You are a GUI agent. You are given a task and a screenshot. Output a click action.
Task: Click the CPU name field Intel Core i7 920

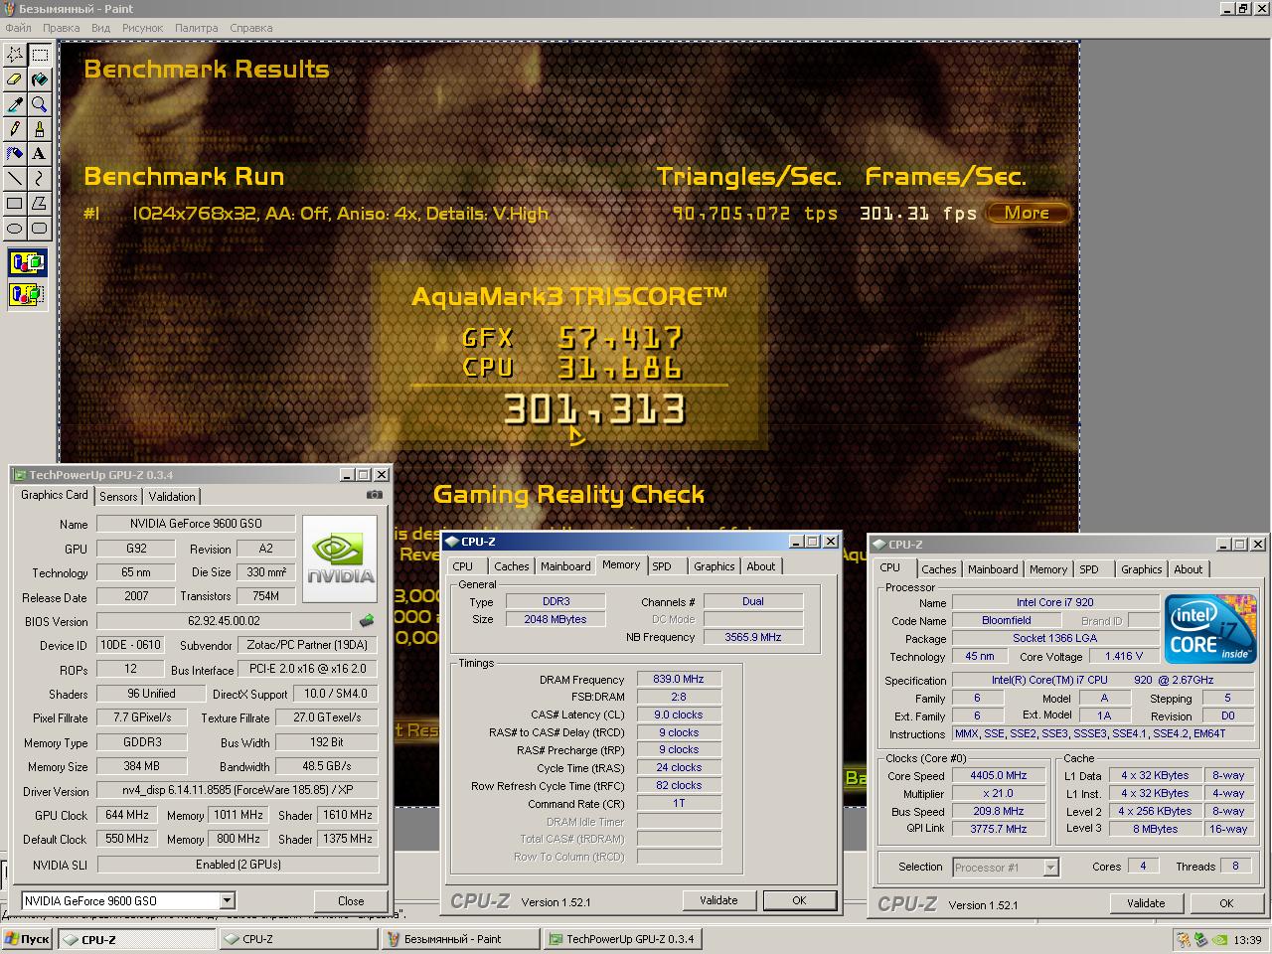pyautogui.click(x=1055, y=602)
